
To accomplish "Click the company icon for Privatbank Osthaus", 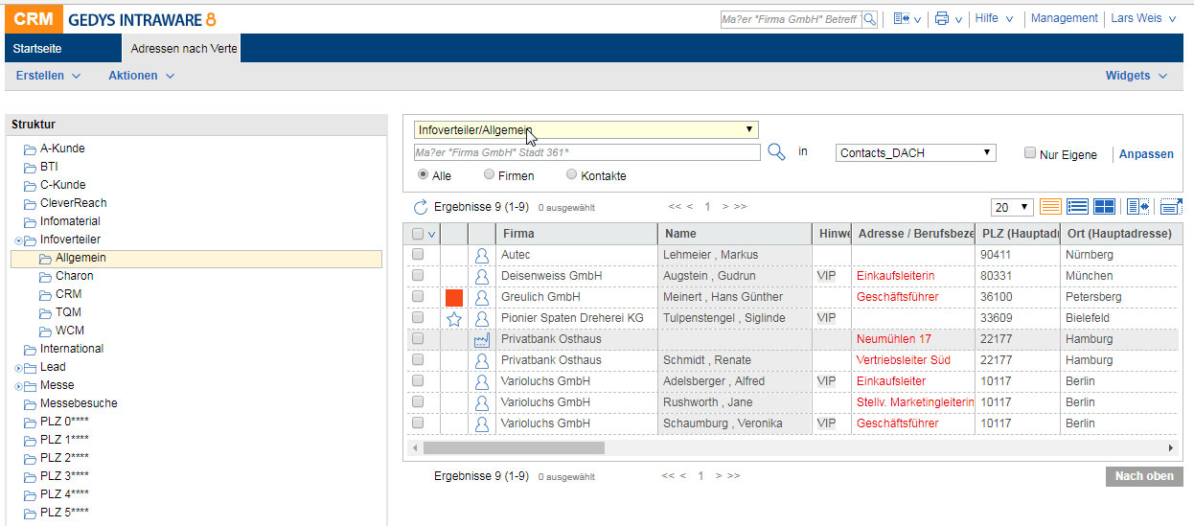I will pos(481,339).
